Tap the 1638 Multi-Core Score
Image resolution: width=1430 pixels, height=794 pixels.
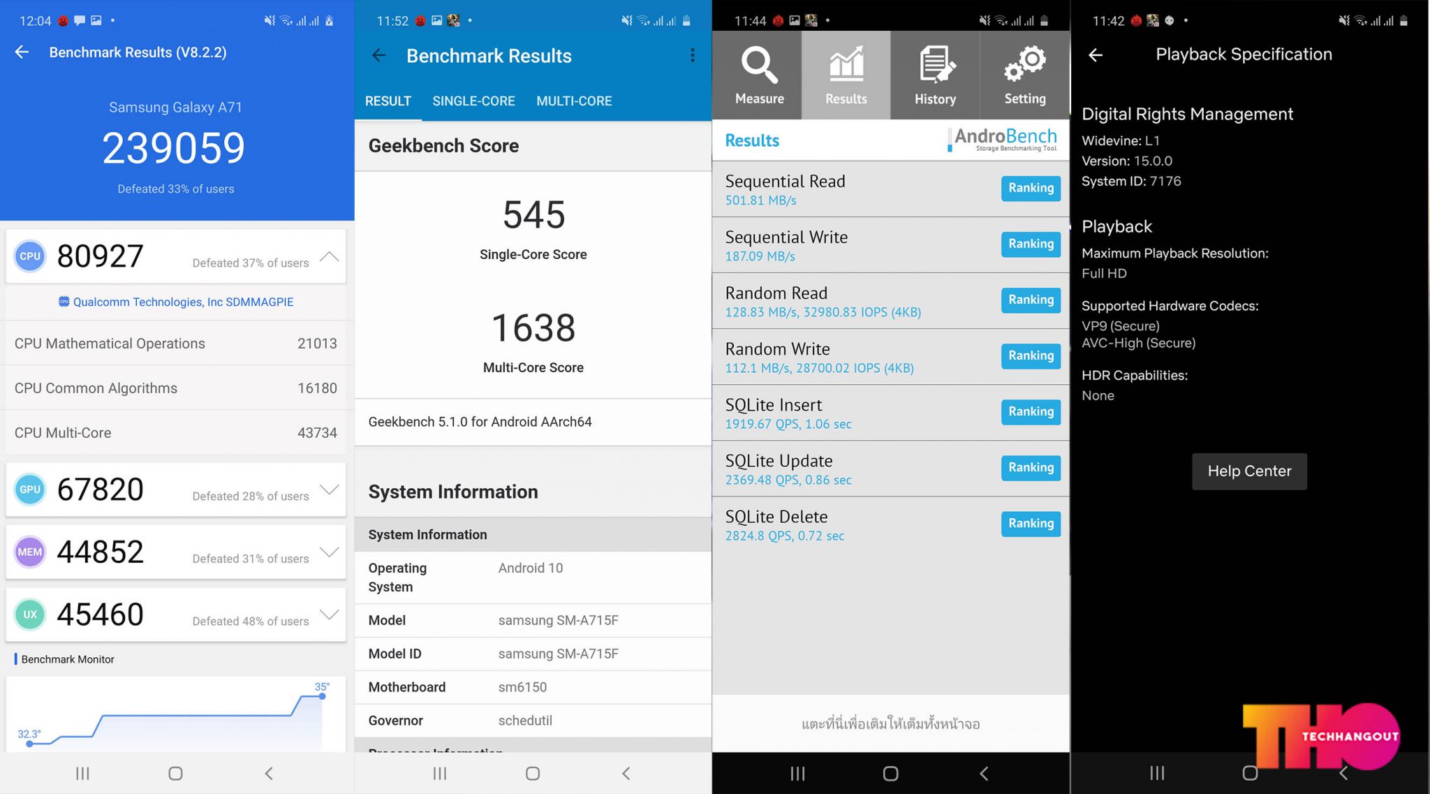[533, 328]
